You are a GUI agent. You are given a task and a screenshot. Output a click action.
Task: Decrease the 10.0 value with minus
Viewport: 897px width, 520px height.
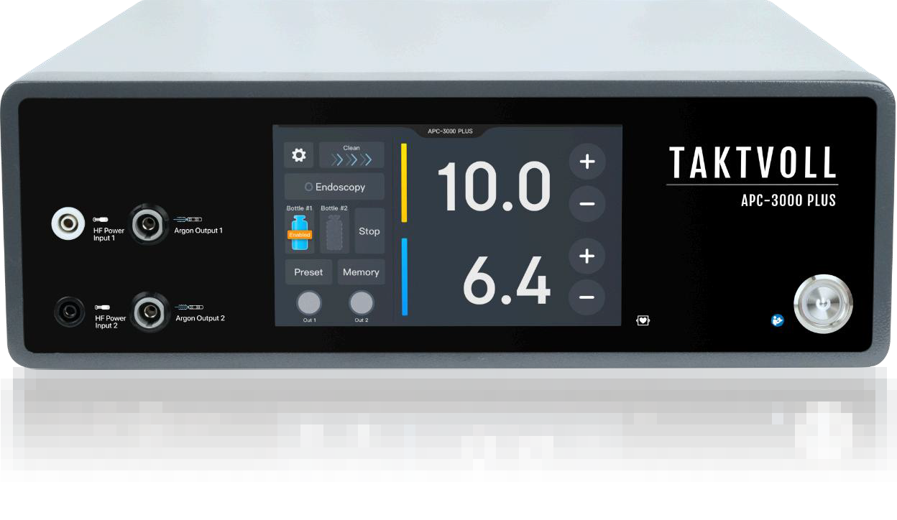click(x=587, y=204)
